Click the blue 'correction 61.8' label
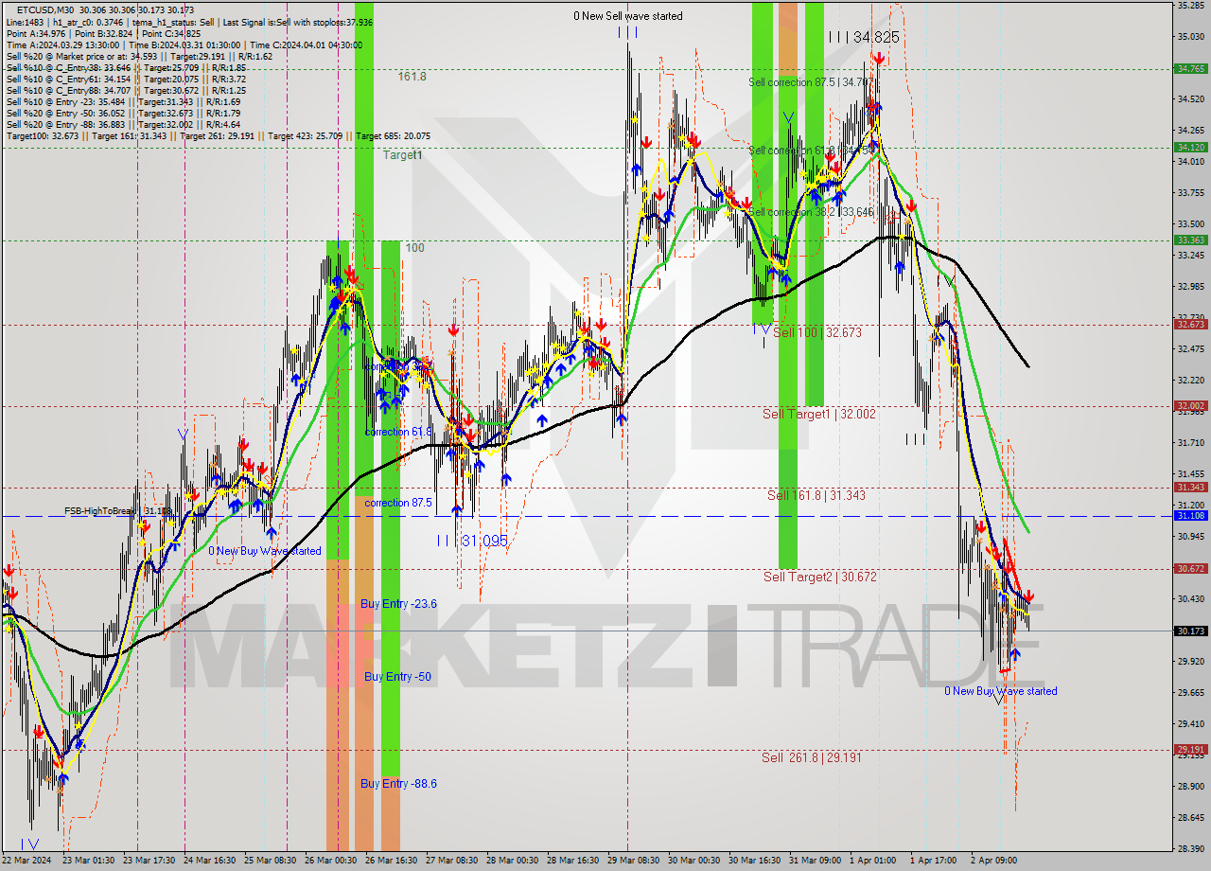 coord(398,432)
